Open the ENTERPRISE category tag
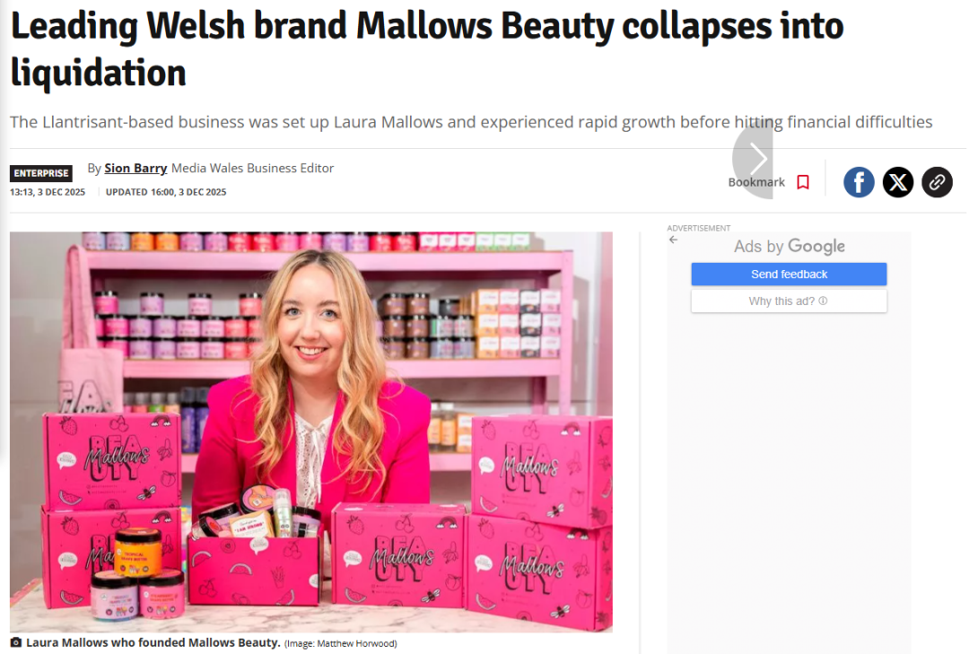The width and height of the screenshot is (969, 654). 40,173
